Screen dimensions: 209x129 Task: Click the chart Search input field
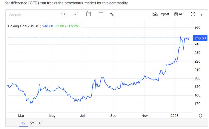(31, 15)
